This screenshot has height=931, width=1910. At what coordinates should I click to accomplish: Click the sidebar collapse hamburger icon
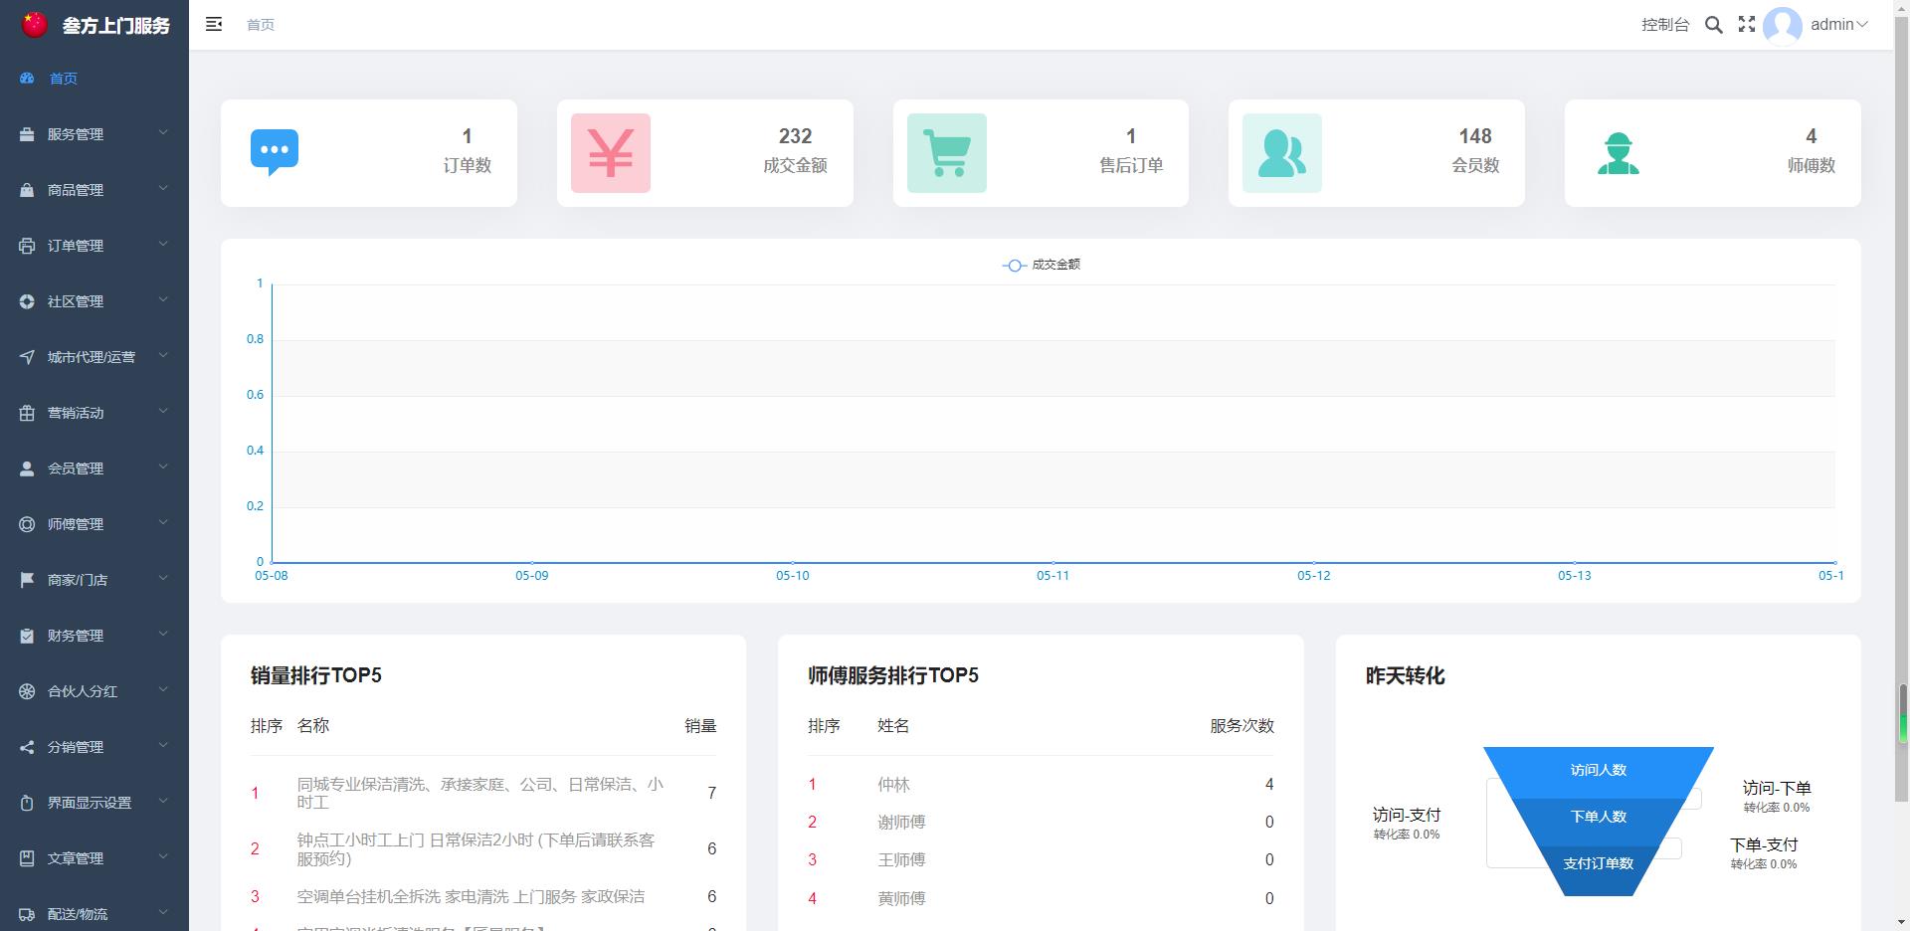[x=214, y=24]
